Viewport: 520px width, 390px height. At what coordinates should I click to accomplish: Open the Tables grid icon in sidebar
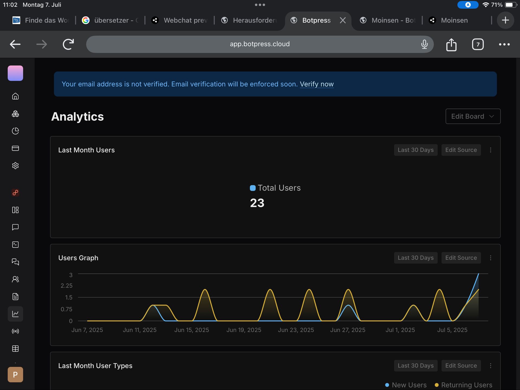(x=15, y=349)
